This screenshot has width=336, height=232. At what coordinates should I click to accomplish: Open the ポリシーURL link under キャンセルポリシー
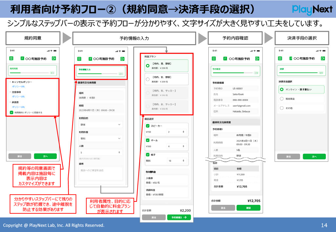pos(18,86)
